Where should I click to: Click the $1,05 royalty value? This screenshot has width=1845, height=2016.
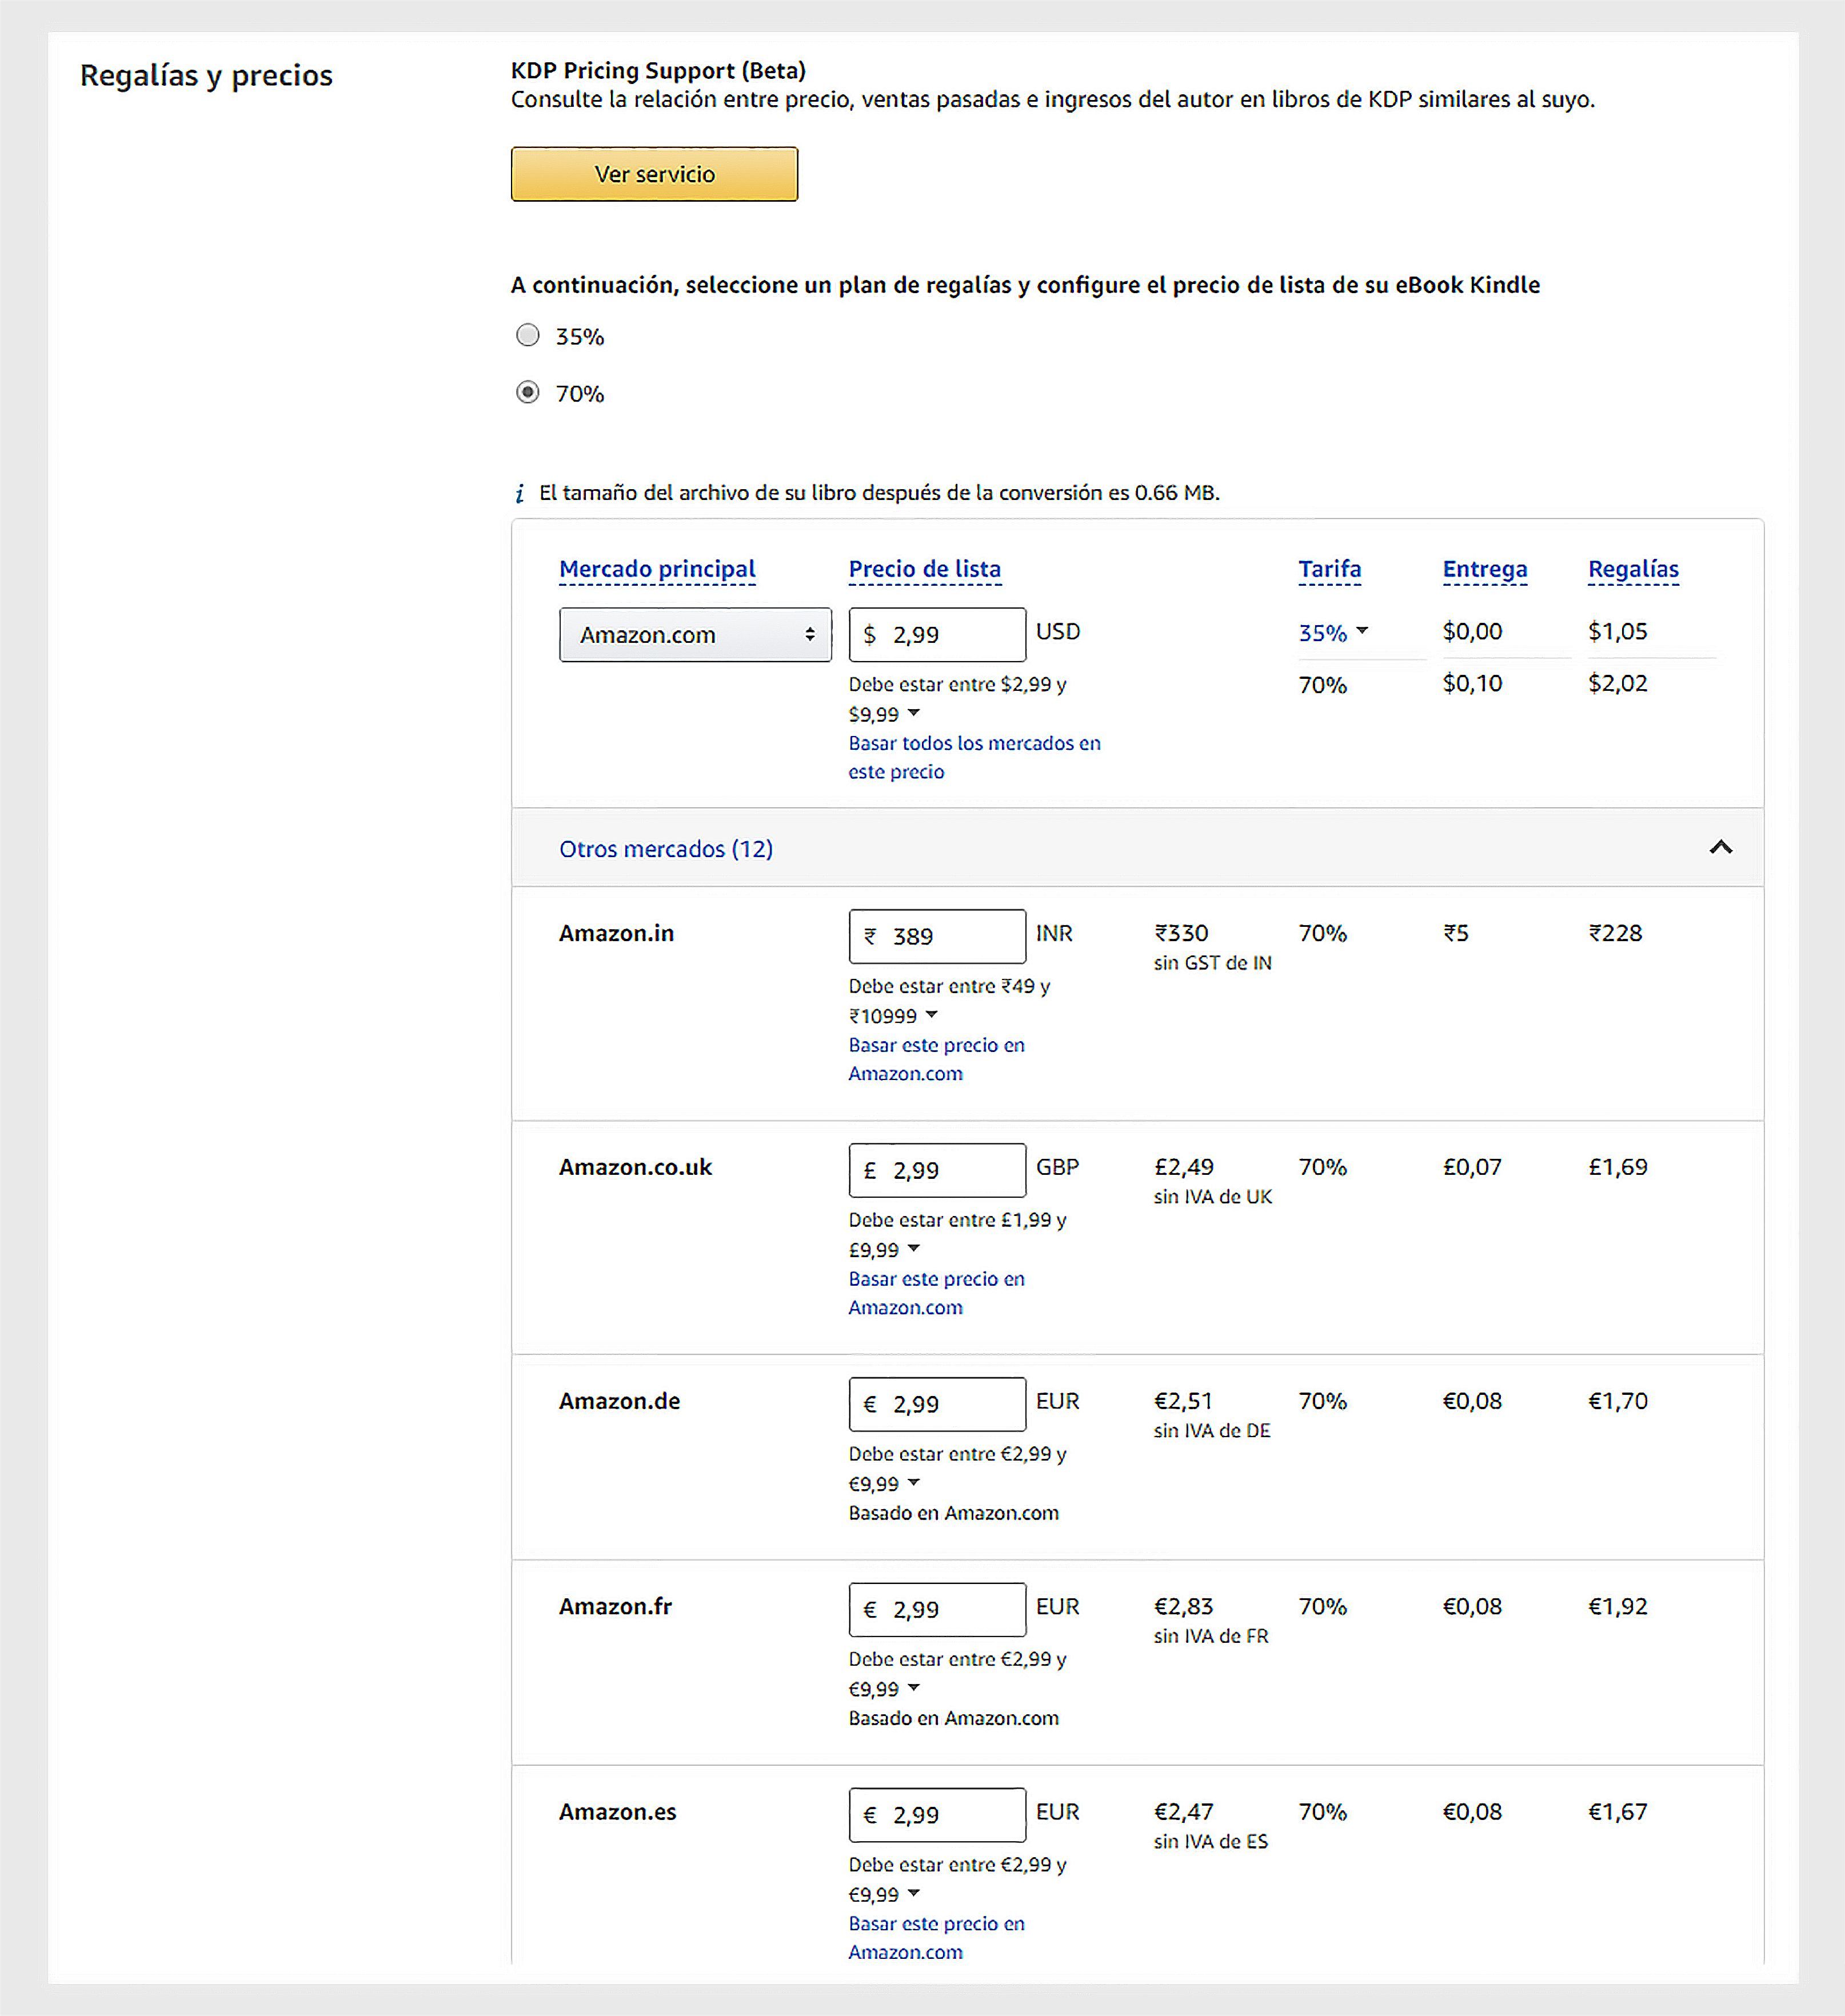pos(1617,631)
